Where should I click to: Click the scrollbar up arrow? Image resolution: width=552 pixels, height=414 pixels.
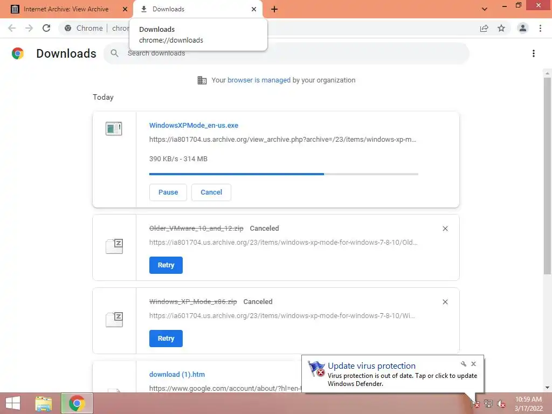[x=547, y=73]
